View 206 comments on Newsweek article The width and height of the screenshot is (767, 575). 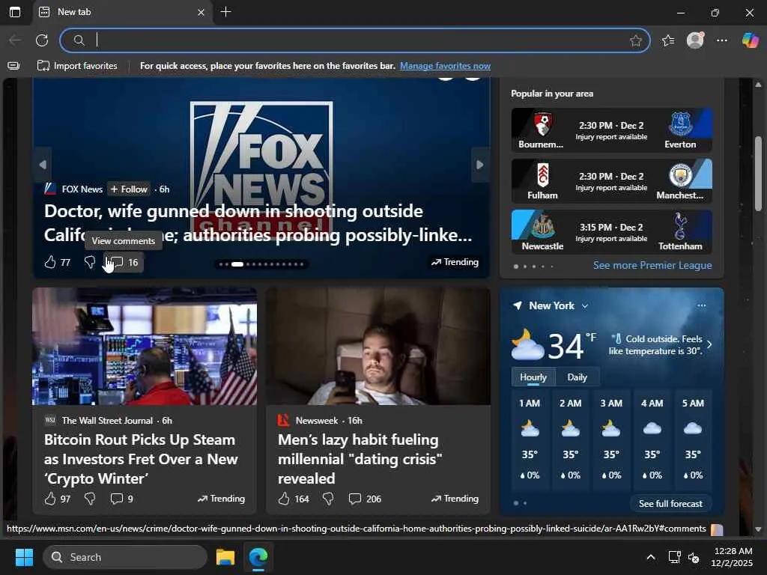point(365,499)
